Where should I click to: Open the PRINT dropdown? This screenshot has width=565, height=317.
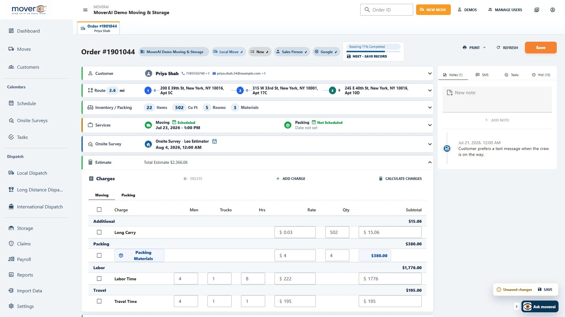pyautogui.click(x=474, y=48)
